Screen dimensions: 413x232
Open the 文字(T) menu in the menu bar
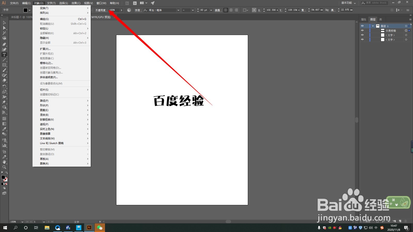coord(51,3)
